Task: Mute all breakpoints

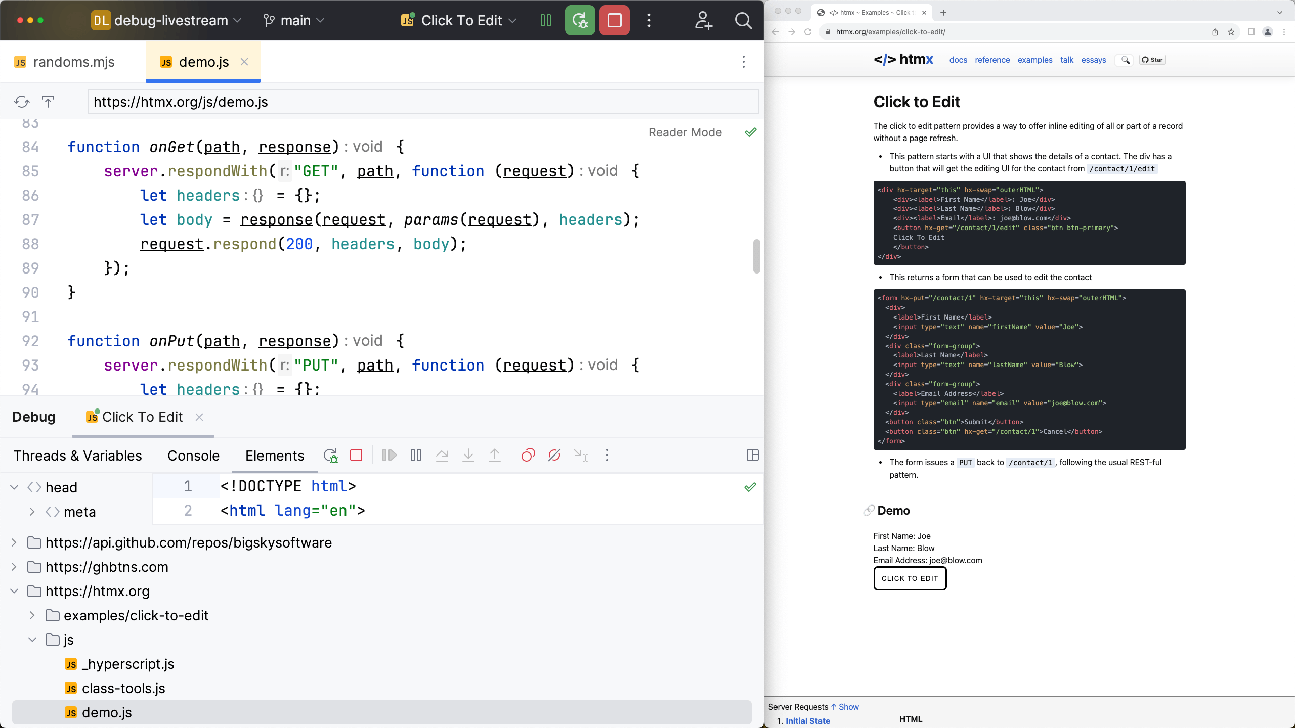Action: [553, 455]
